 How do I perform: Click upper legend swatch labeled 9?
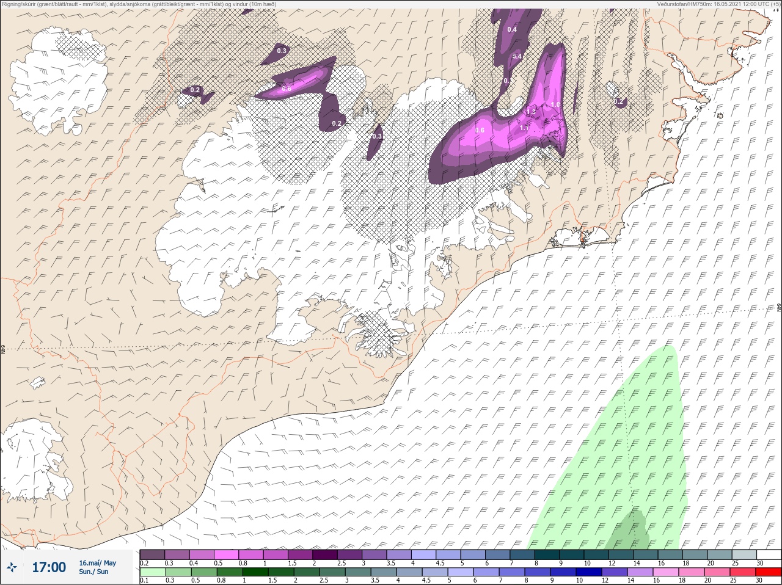click(572, 554)
